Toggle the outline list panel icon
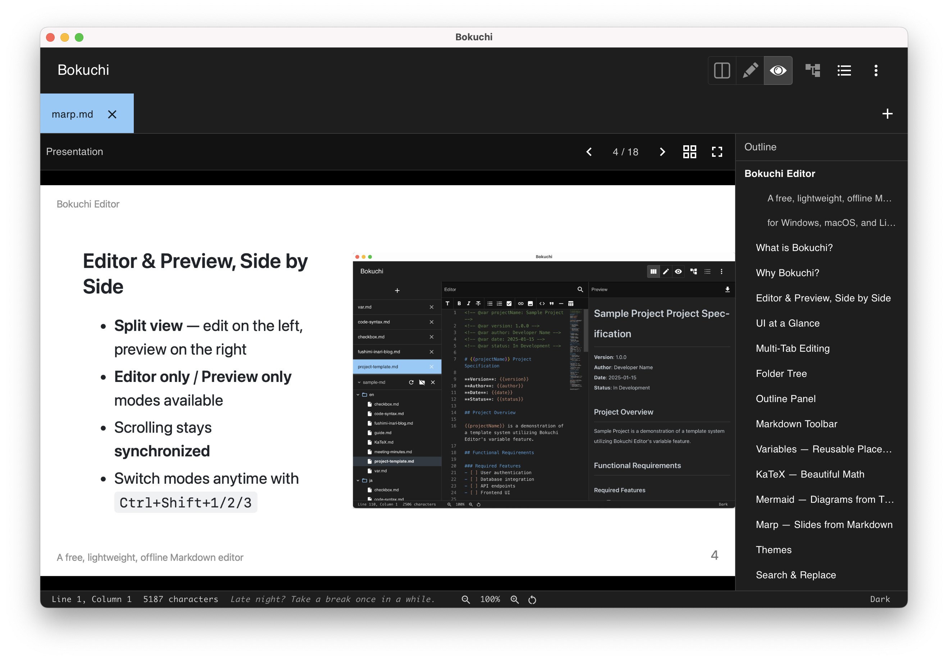Viewport: 948px width, 661px height. (x=844, y=70)
